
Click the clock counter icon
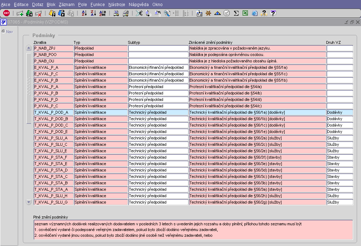point(227,13)
